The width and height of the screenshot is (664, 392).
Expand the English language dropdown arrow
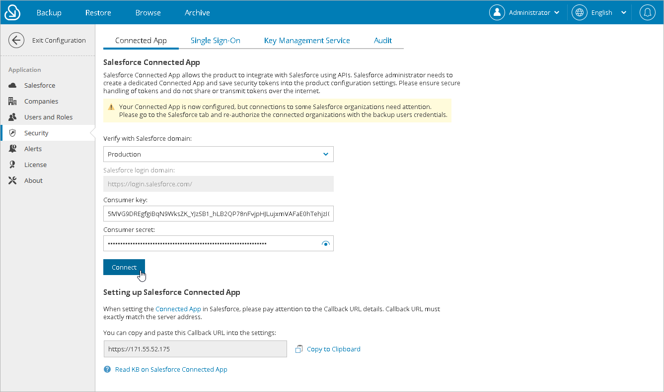[624, 12]
